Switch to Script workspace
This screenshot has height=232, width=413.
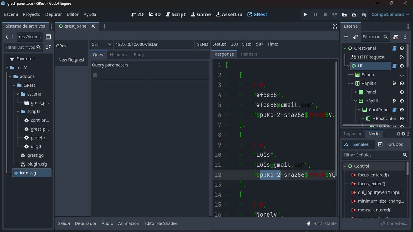click(176, 14)
